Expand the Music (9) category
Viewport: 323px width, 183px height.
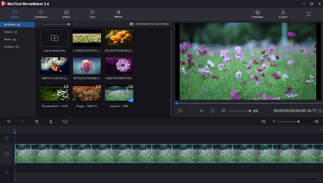coord(10,39)
